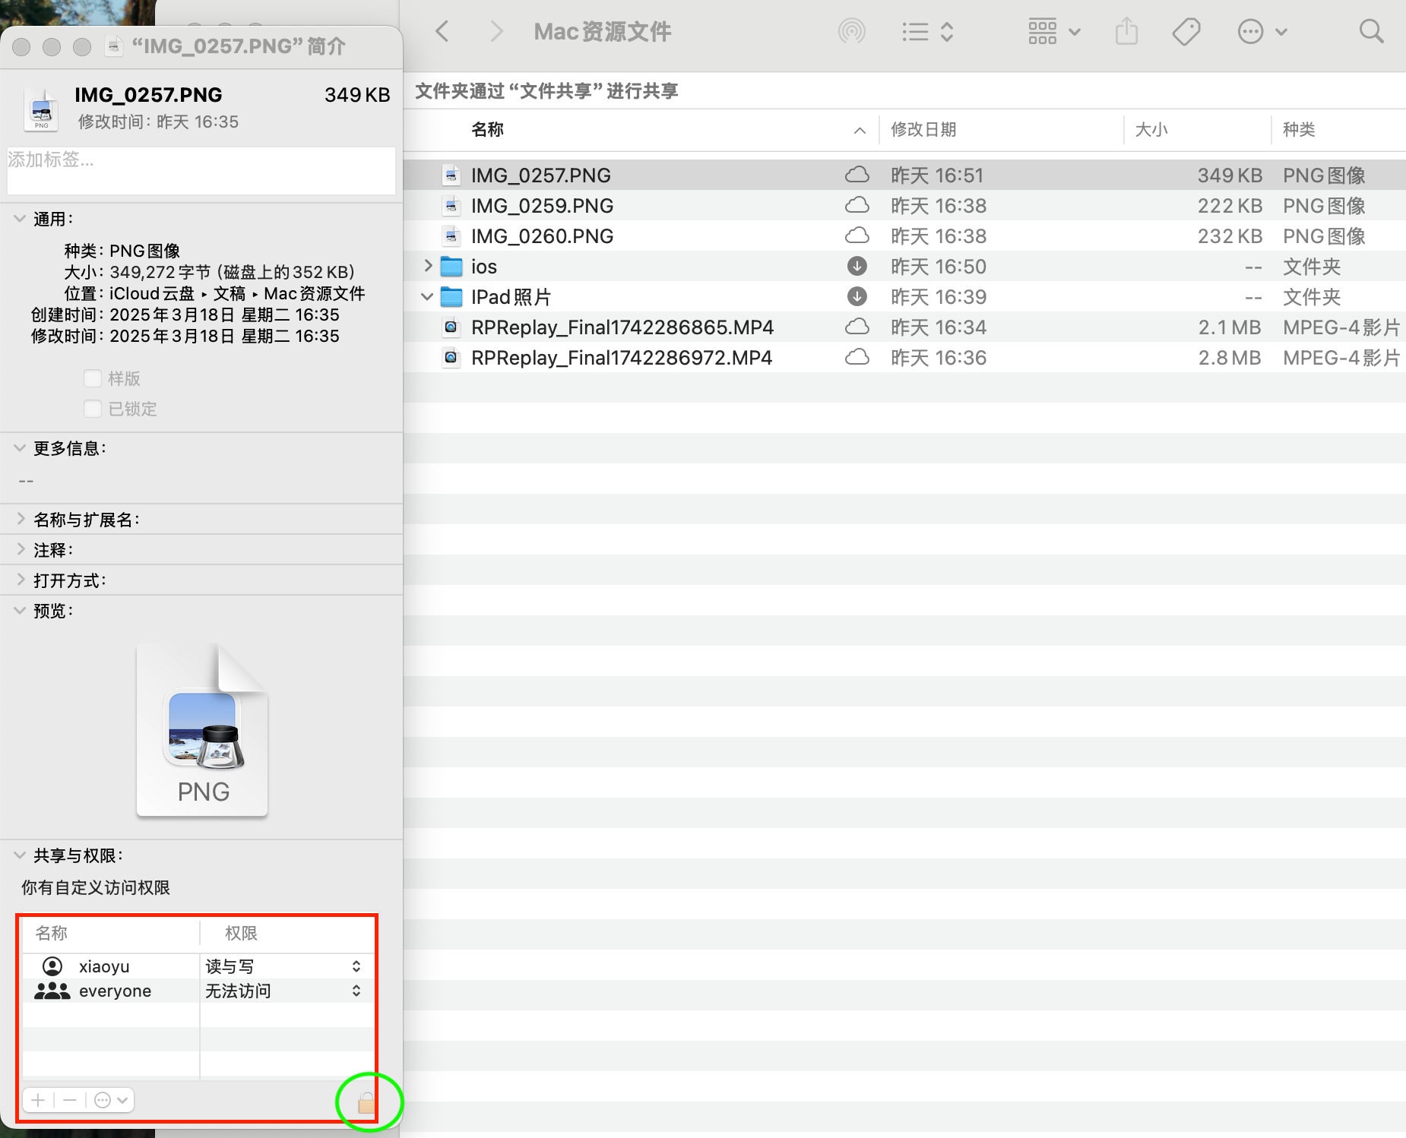Check the 已锁定 checkbox to lock the file
Image resolution: width=1406 pixels, height=1138 pixels.
(93, 408)
